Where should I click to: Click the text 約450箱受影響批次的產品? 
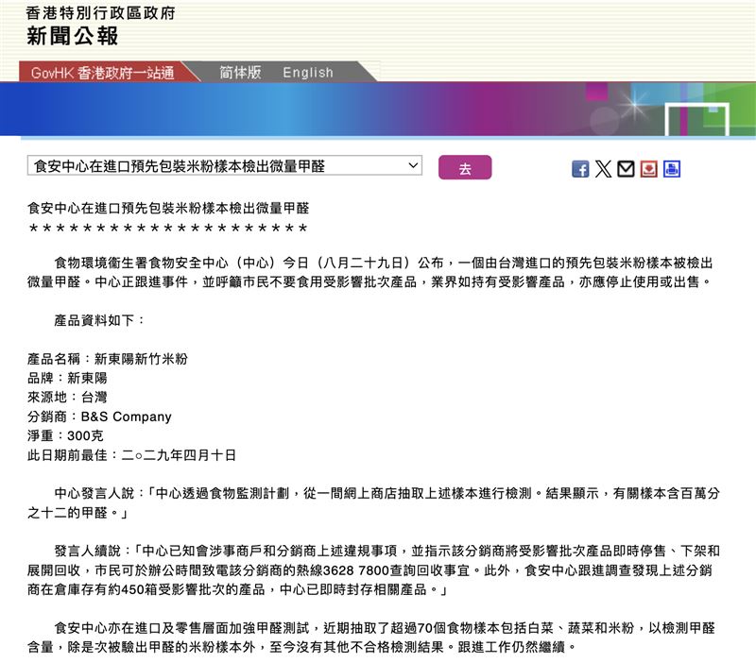coord(186,589)
